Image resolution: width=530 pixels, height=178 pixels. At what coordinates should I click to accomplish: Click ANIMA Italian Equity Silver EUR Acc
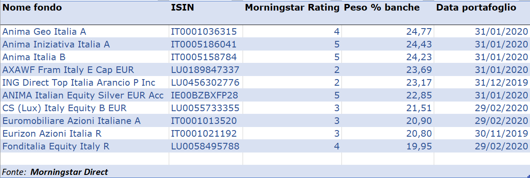[x=83, y=95]
